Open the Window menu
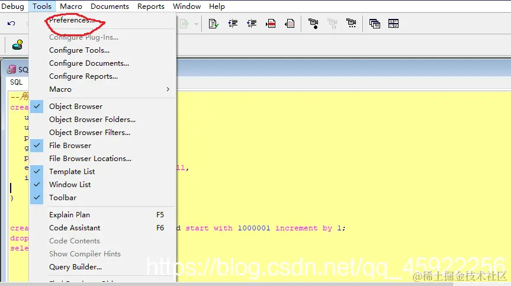511x286 pixels. point(187,7)
